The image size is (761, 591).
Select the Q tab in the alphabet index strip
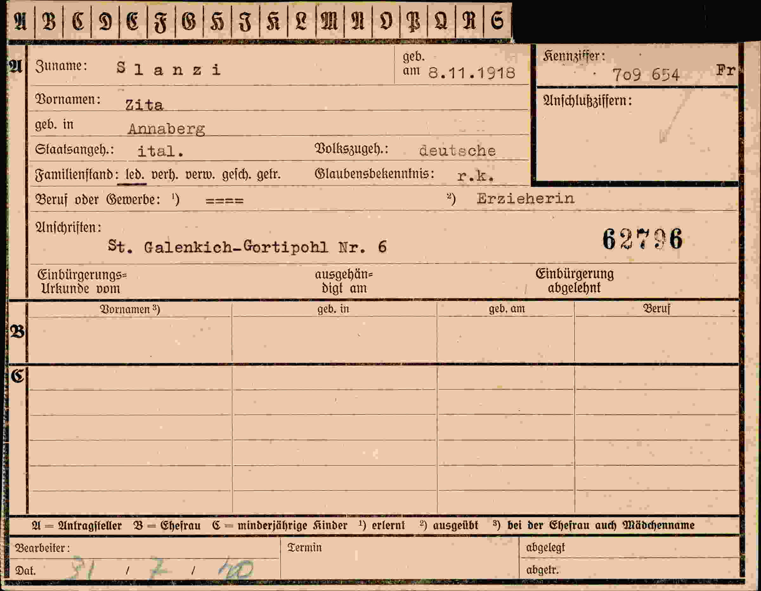pos(441,21)
